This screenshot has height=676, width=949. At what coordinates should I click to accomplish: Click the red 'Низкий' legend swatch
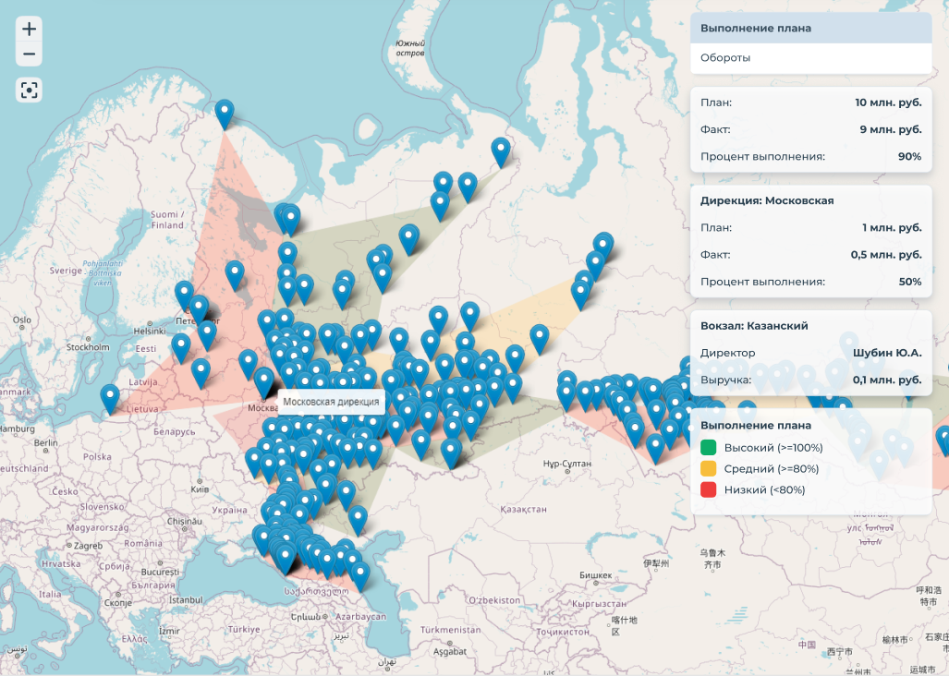(x=708, y=489)
